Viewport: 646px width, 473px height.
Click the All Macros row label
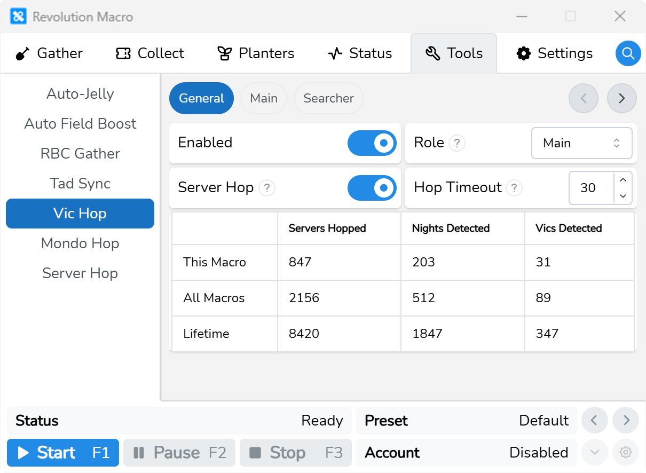[x=214, y=298]
